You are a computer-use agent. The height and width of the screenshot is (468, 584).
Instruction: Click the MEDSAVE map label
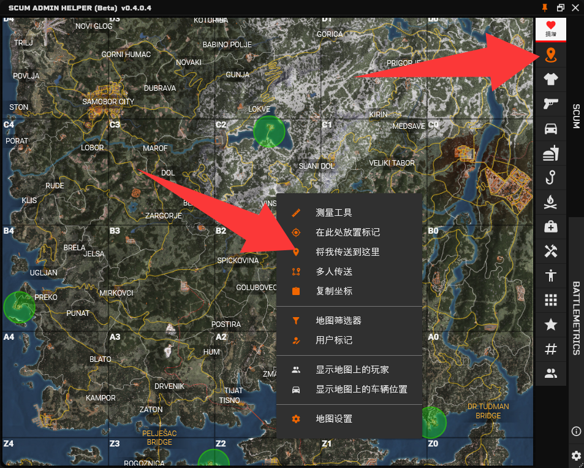pos(409,126)
